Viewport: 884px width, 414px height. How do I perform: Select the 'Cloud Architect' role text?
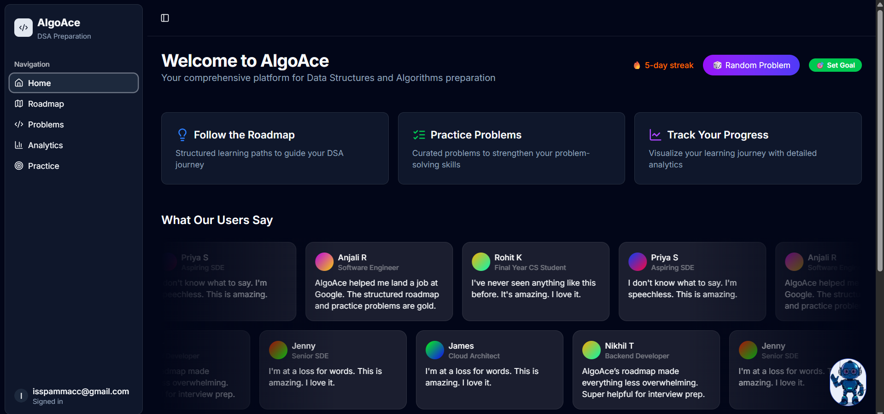coord(474,356)
